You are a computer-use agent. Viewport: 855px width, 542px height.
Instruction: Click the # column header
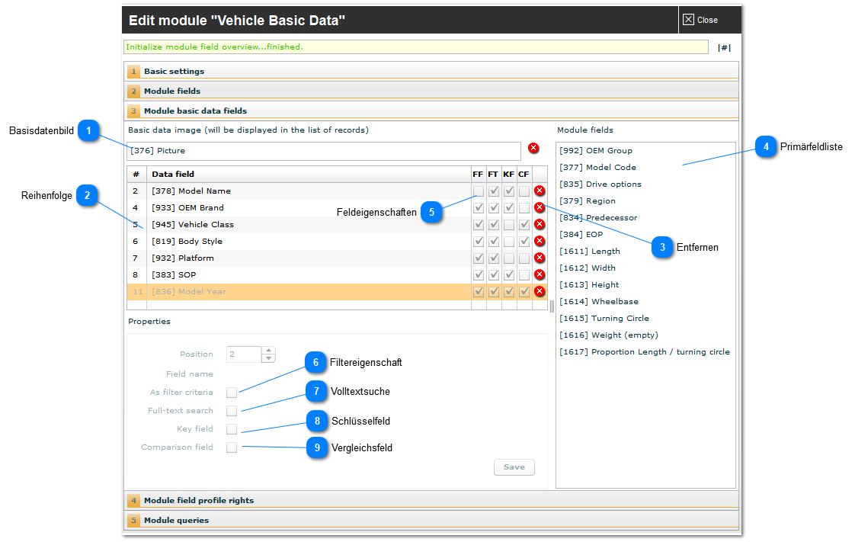pyautogui.click(x=136, y=175)
